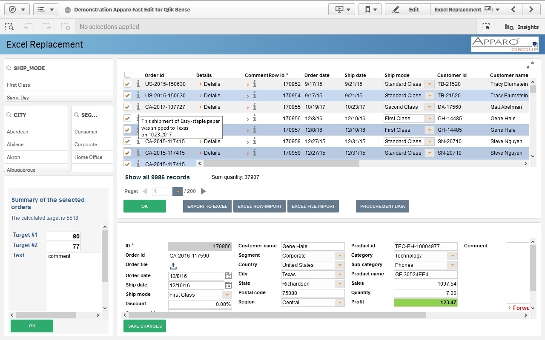Open the Order date calendar picker
The height and width of the screenshot is (340, 545).
228,276
